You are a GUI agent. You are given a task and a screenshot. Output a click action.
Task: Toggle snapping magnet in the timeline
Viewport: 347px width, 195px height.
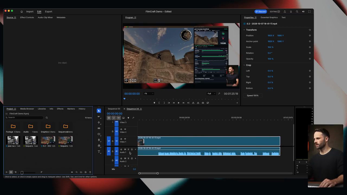[114, 118]
